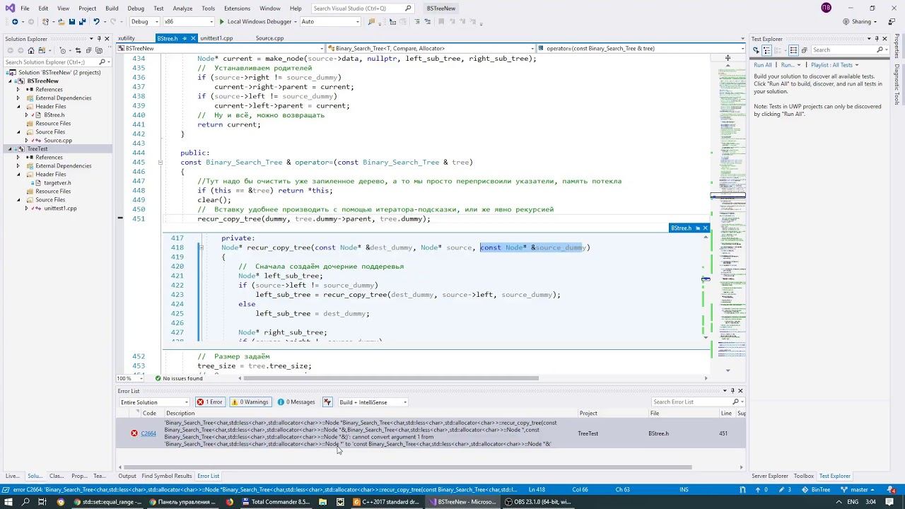905x509 pixels.
Task: Click the Error List horizontal scrollbar
Action: coord(407,467)
